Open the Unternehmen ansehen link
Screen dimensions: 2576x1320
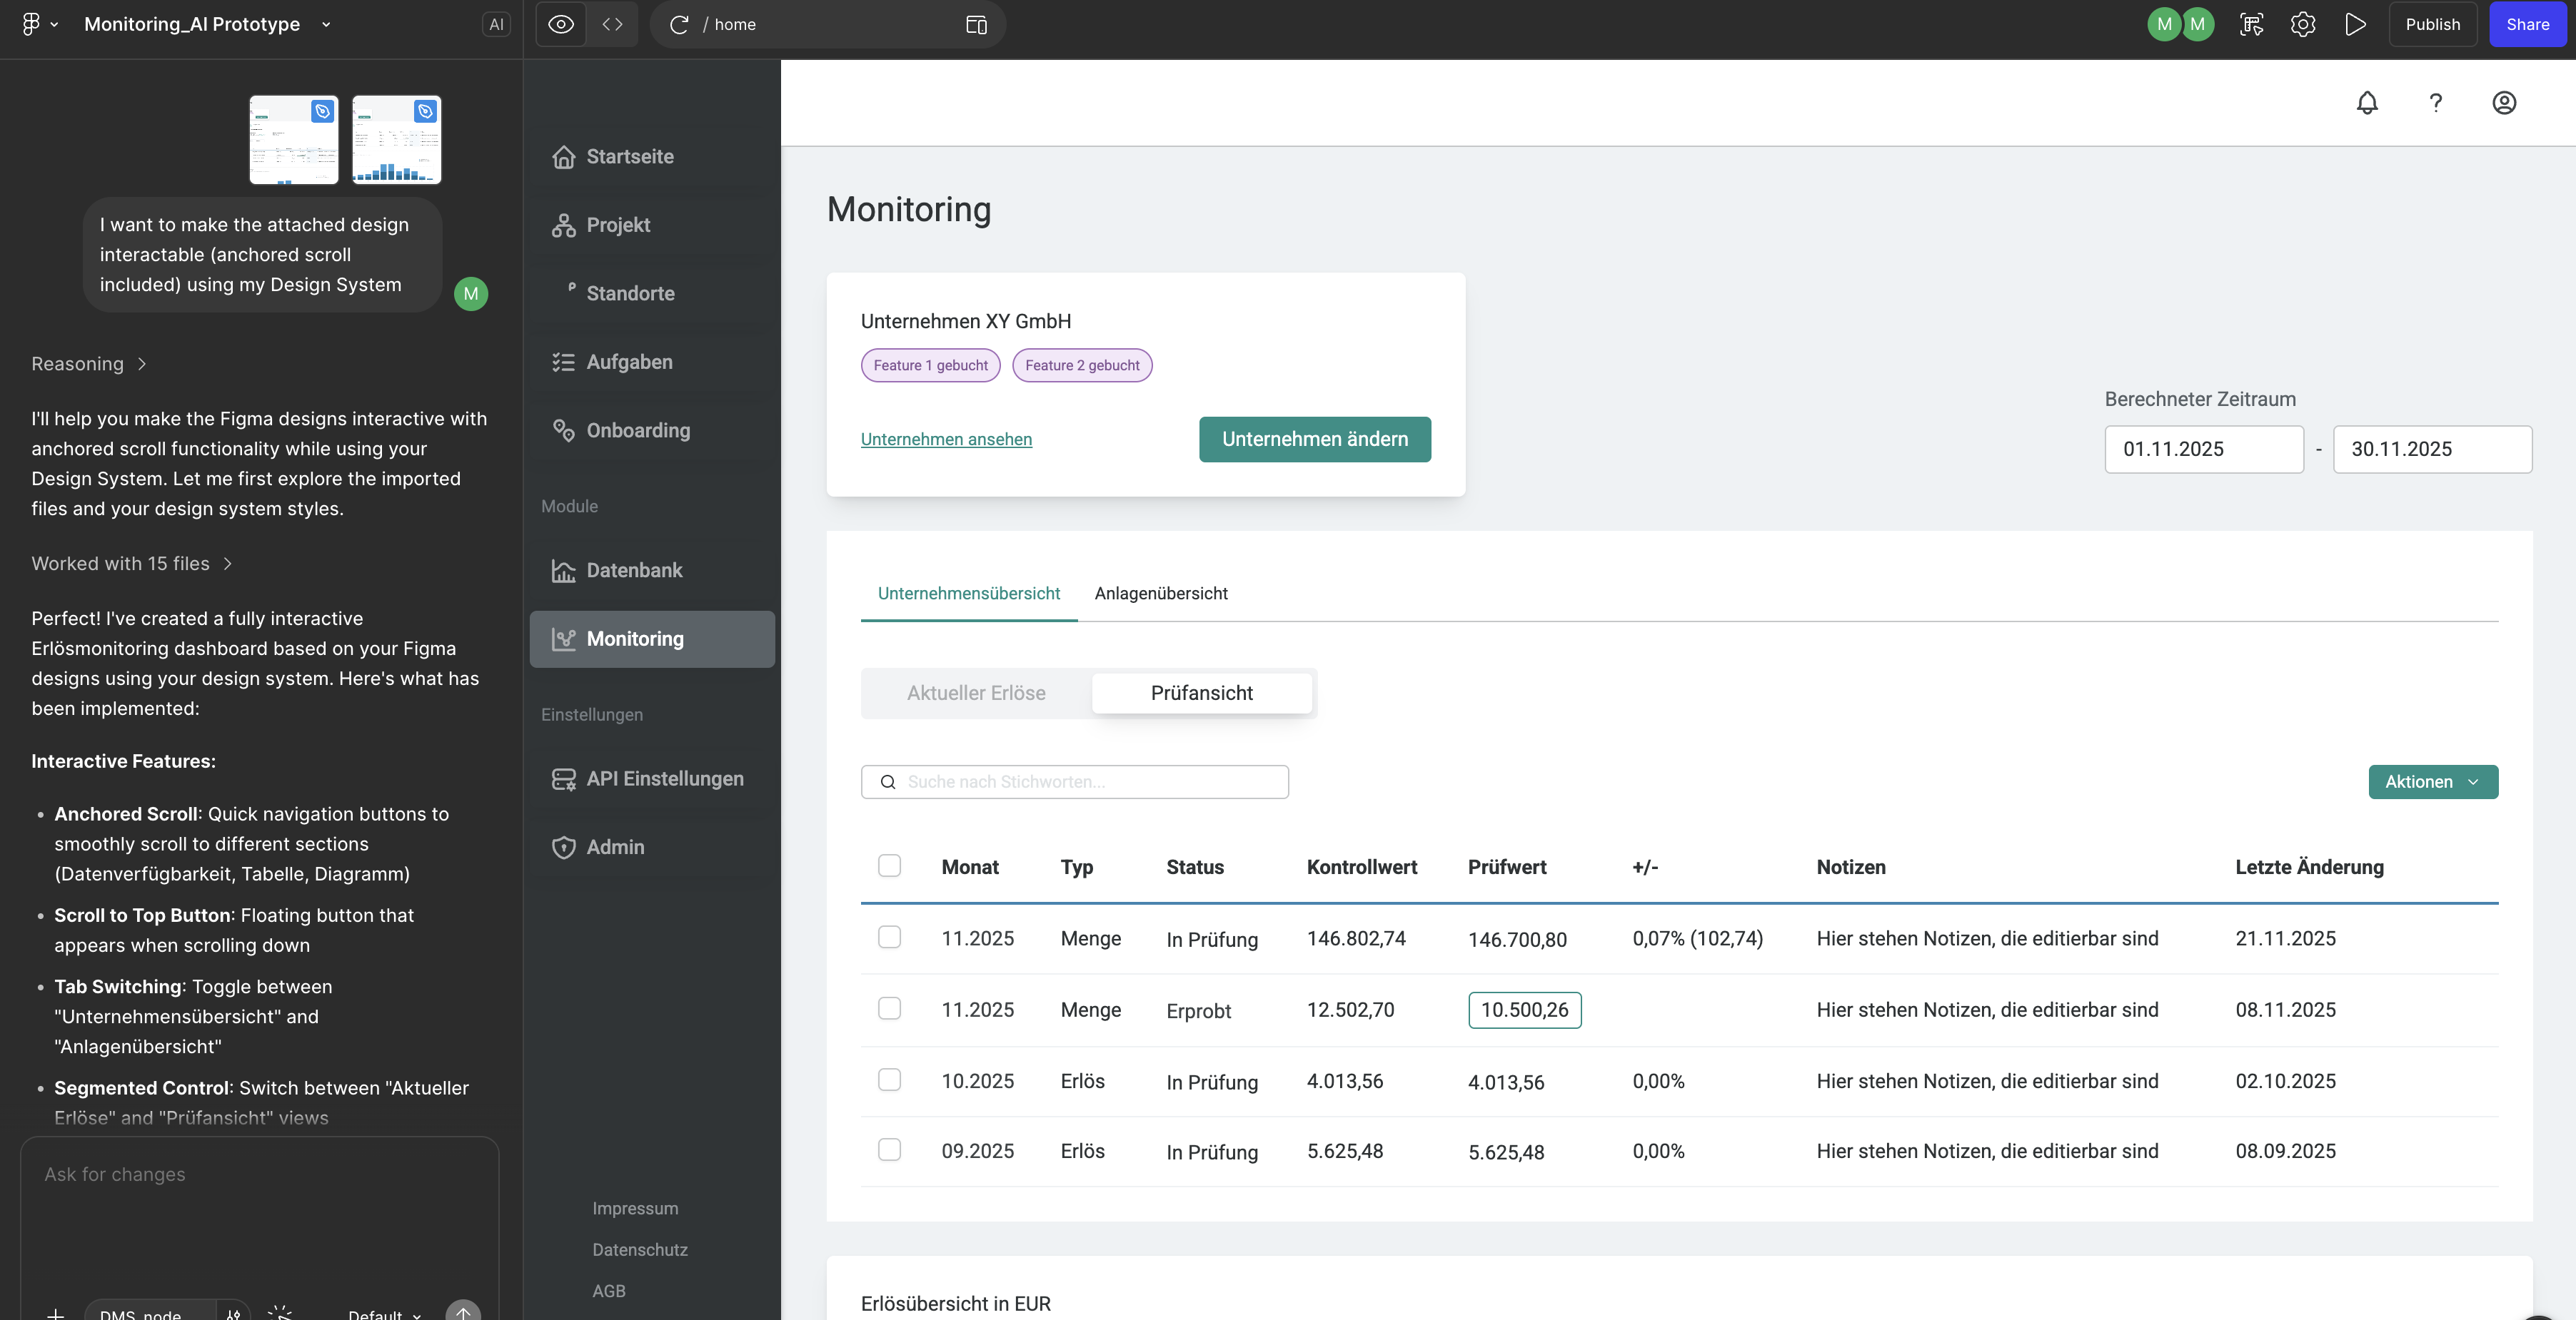(946, 439)
